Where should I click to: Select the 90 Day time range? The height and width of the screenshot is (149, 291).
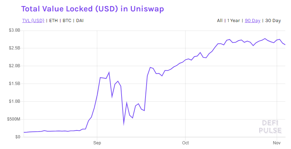(x=253, y=21)
